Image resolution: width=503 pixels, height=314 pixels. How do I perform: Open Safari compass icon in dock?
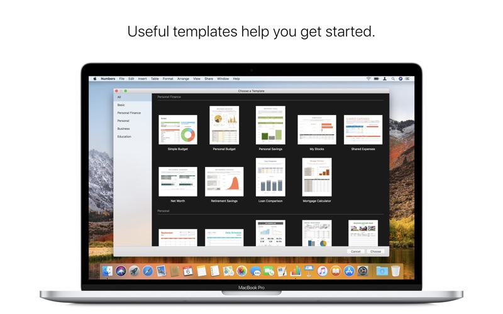148,271
